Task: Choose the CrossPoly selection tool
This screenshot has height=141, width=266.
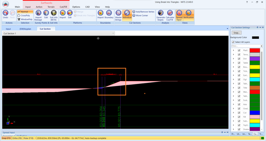Action: (25, 15)
